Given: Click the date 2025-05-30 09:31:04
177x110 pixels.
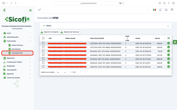Looking at the screenshot, I should tap(143, 67).
